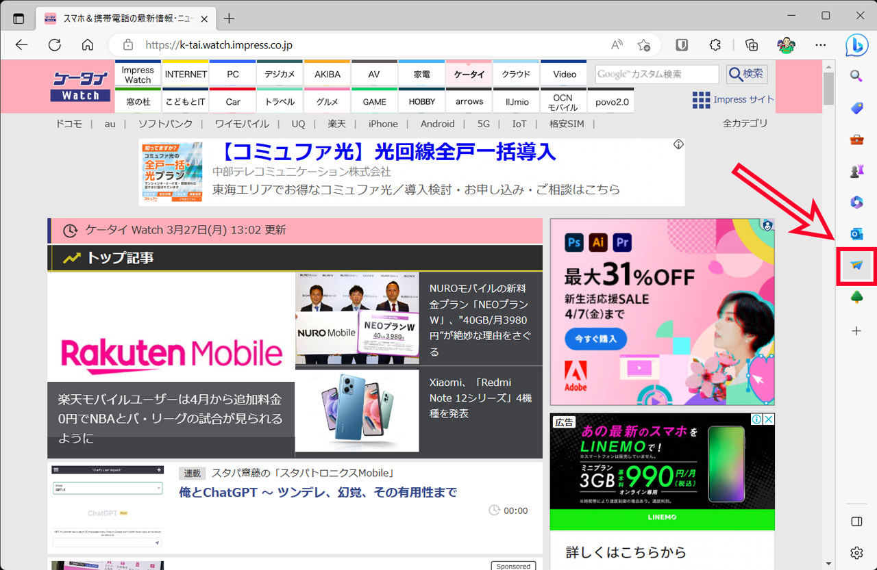Refresh the current page
The width and height of the screenshot is (877, 570).
click(54, 44)
